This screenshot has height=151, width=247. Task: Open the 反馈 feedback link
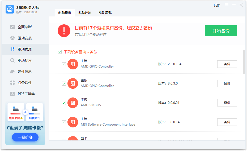217,5
